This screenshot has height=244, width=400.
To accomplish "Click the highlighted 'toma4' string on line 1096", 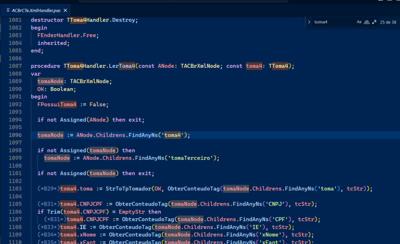I will pyautogui.click(x=172, y=135).
